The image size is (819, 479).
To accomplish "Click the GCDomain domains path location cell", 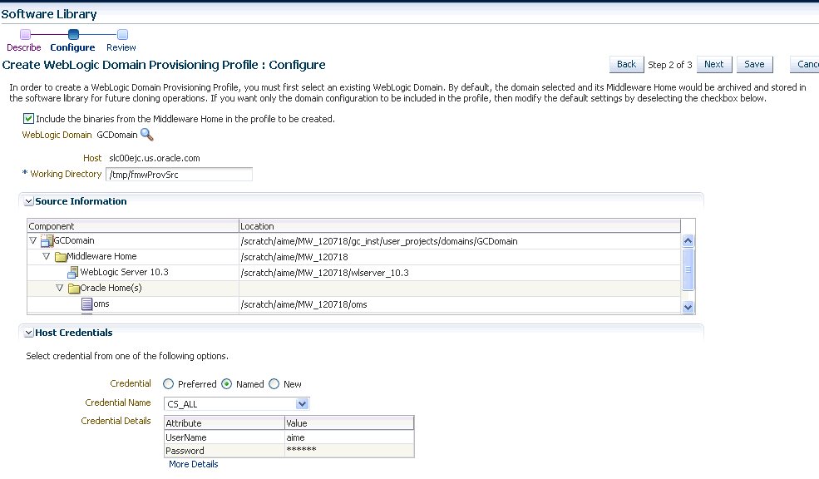I will (x=460, y=241).
